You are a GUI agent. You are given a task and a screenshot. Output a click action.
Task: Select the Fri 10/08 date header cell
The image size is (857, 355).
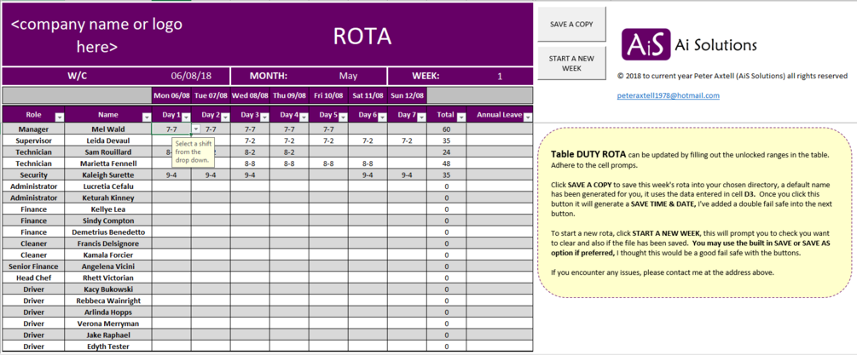329,95
